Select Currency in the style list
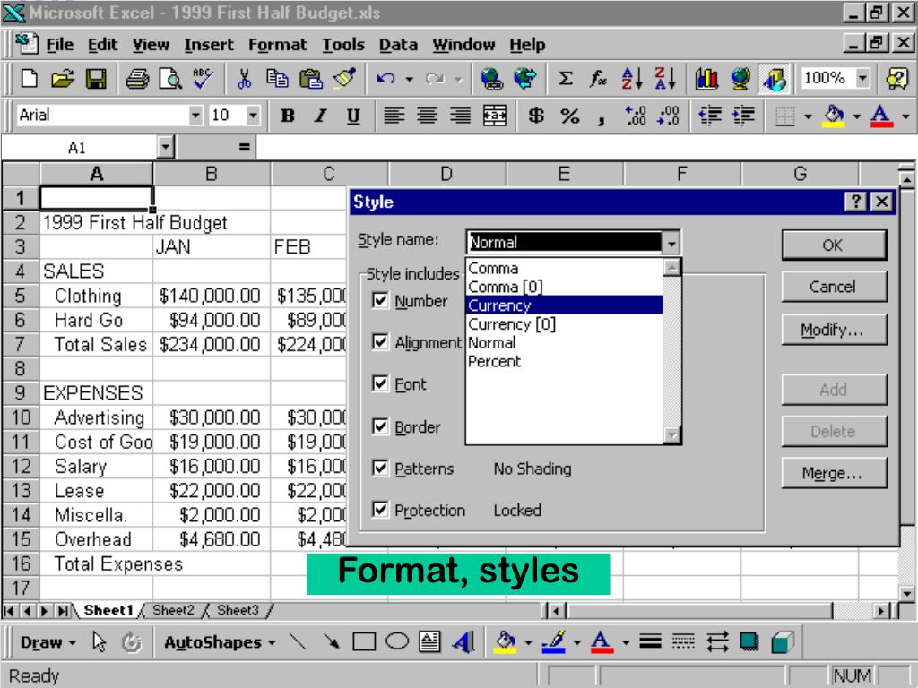The height and width of the screenshot is (688, 918). click(565, 305)
